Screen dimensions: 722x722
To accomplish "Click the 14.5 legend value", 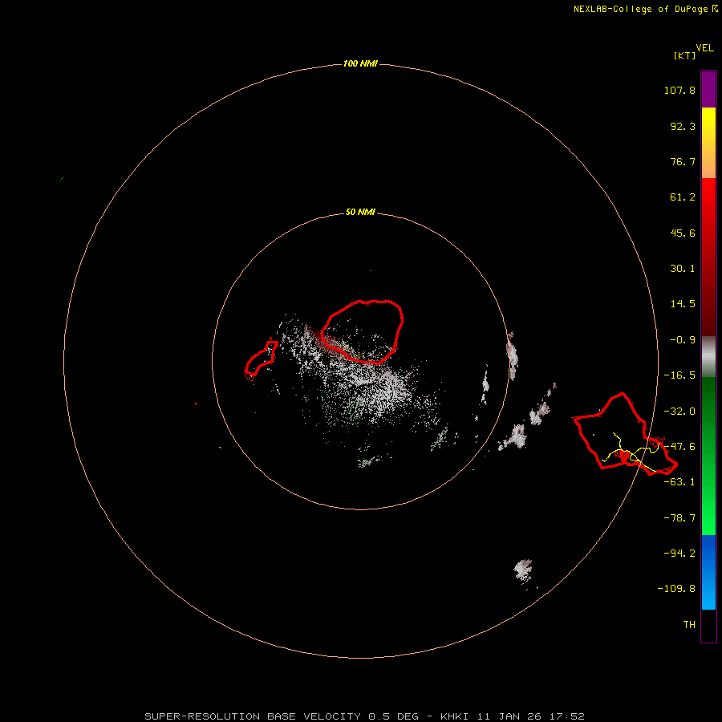I will tap(683, 304).
